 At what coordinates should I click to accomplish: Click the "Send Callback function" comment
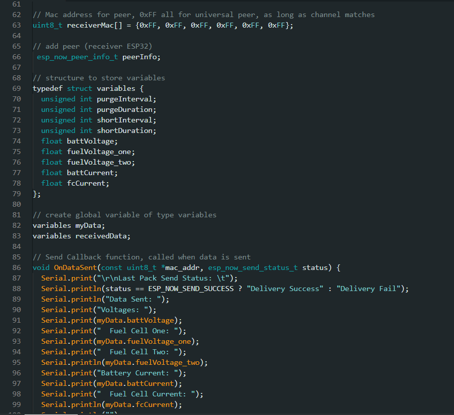coord(141,257)
